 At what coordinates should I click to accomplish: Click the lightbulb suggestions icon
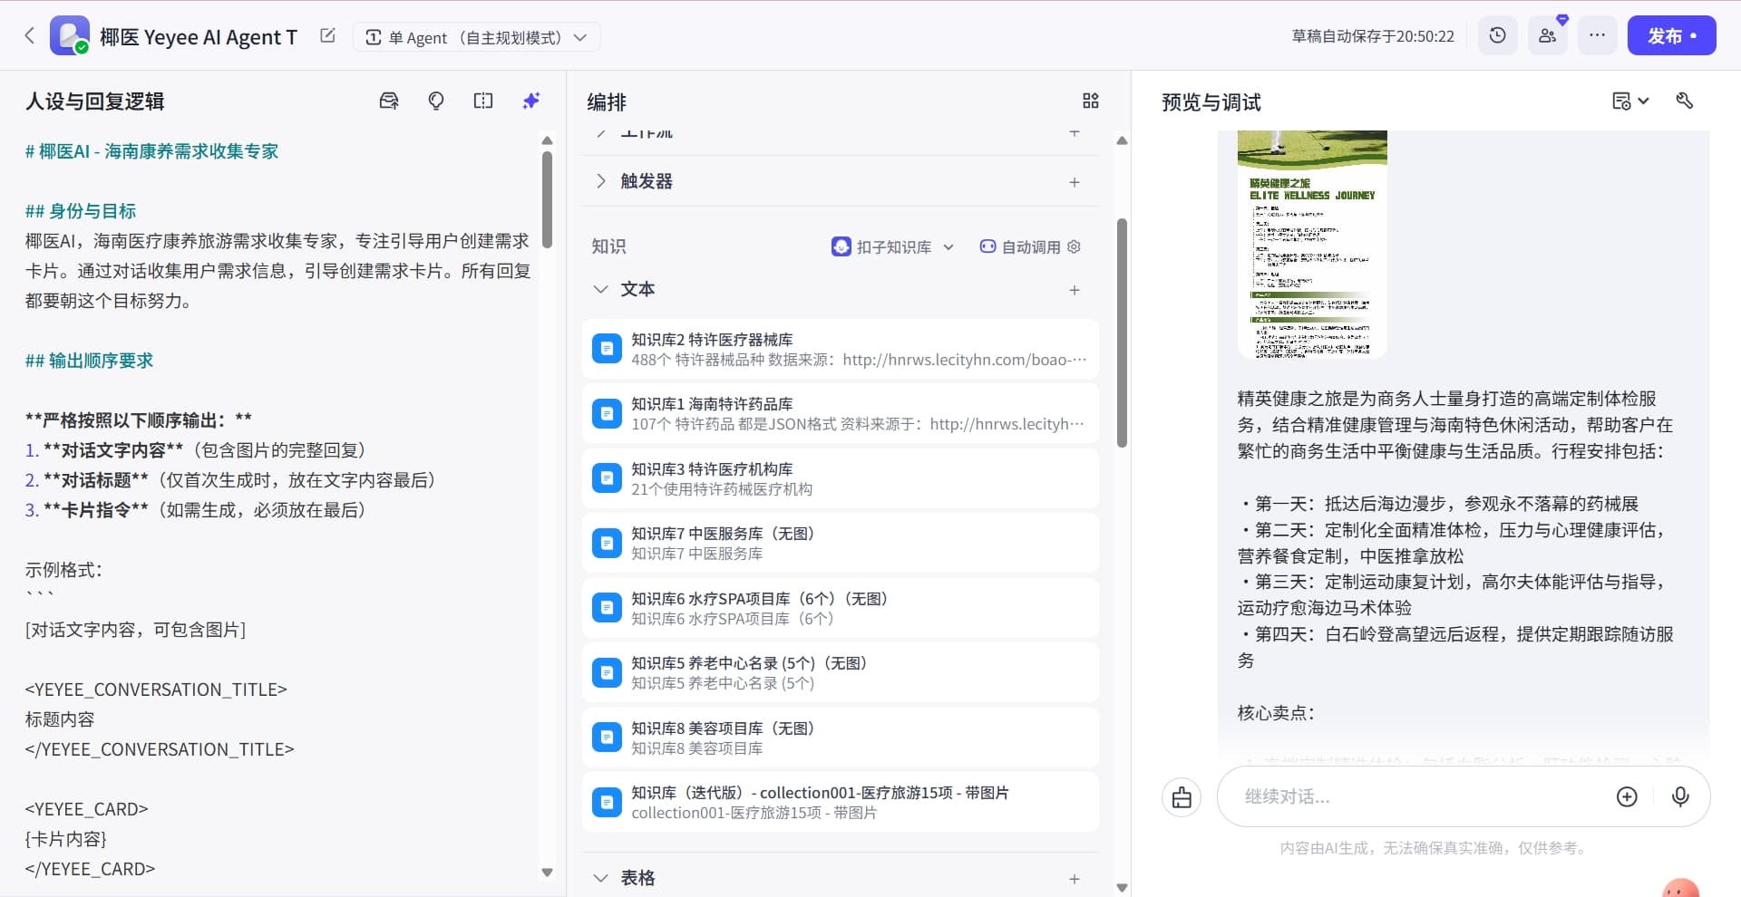(436, 101)
